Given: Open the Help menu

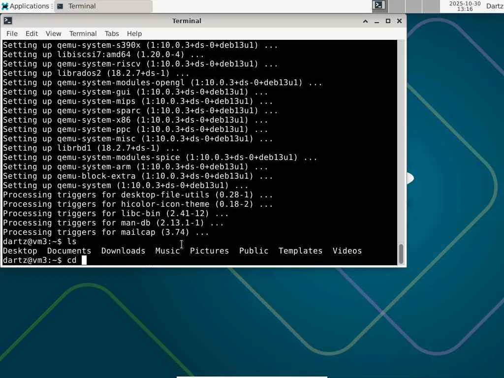Looking at the screenshot, I should click(134, 33).
